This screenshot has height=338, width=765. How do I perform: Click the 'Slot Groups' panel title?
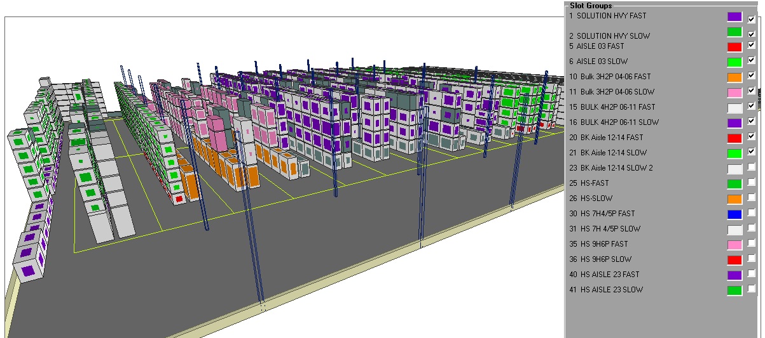coord(591,5)
